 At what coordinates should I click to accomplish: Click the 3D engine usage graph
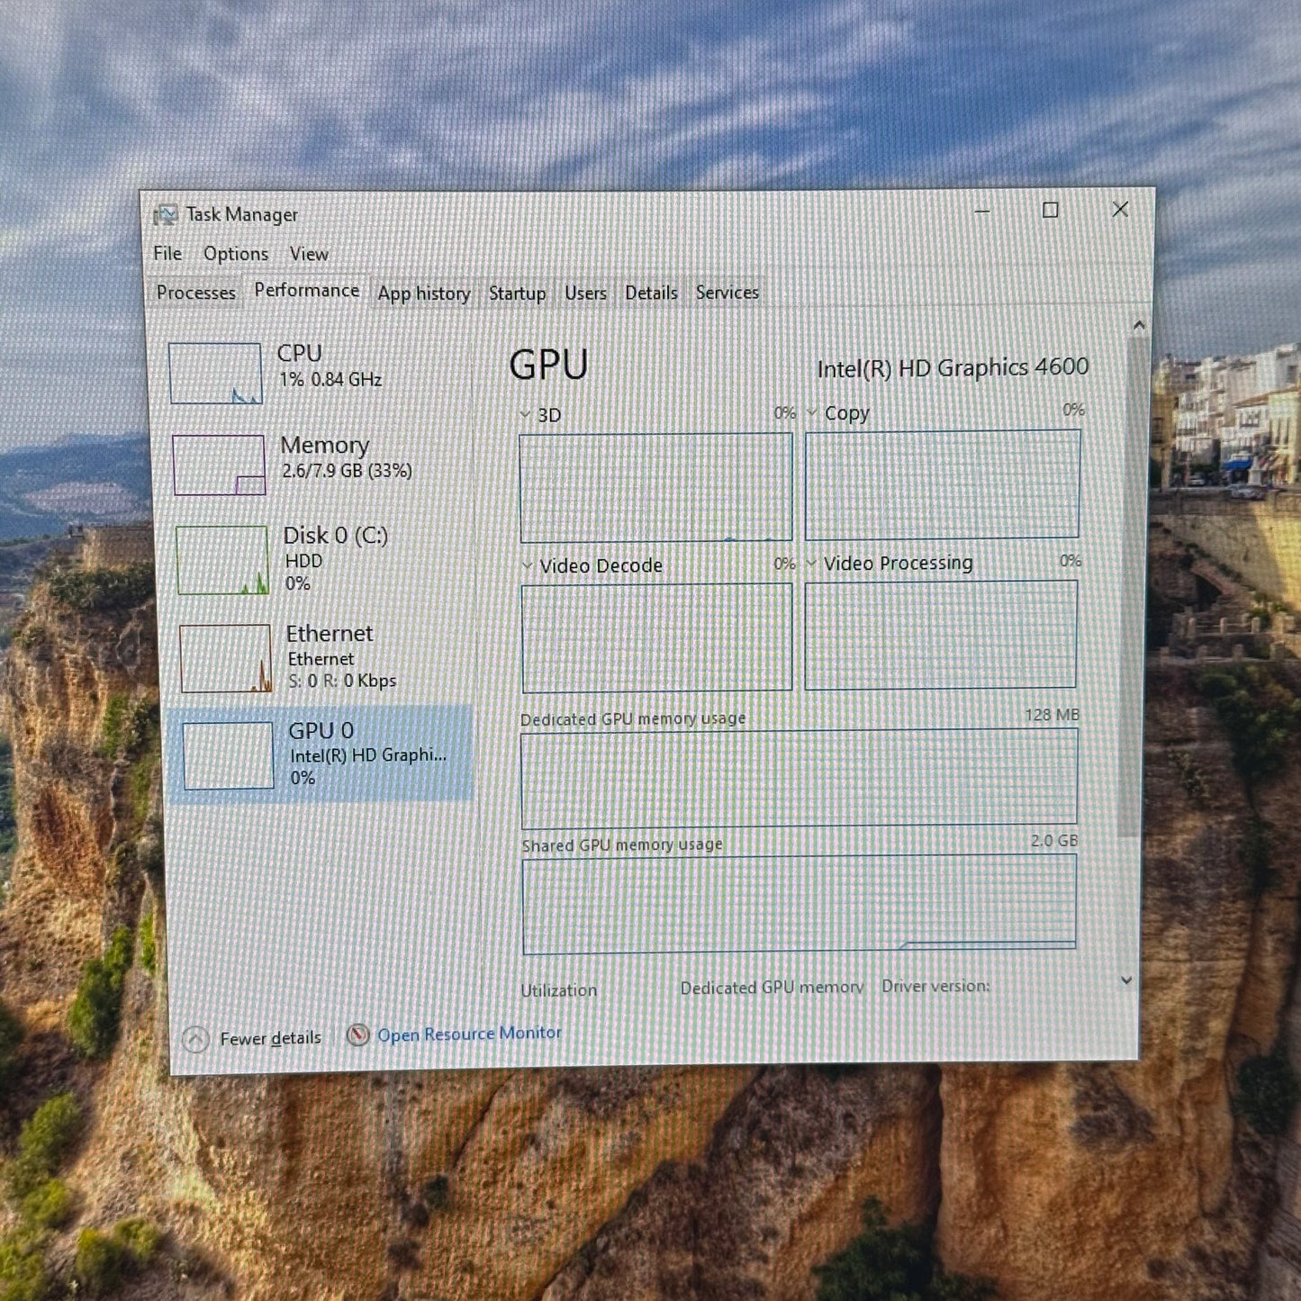[656, 488]
